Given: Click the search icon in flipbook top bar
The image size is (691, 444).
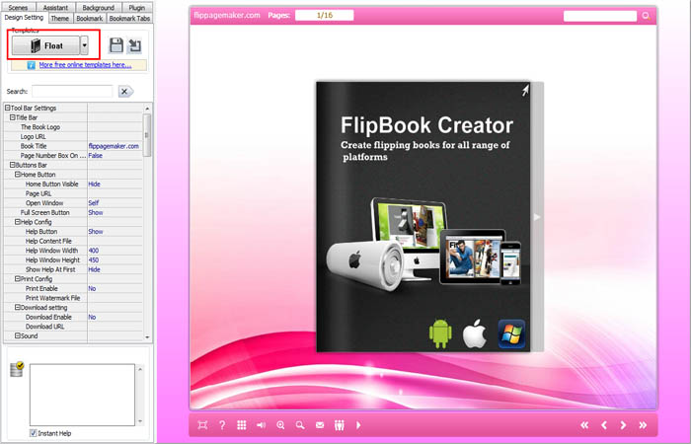Looking at the screenshot, I should point(646,16).
